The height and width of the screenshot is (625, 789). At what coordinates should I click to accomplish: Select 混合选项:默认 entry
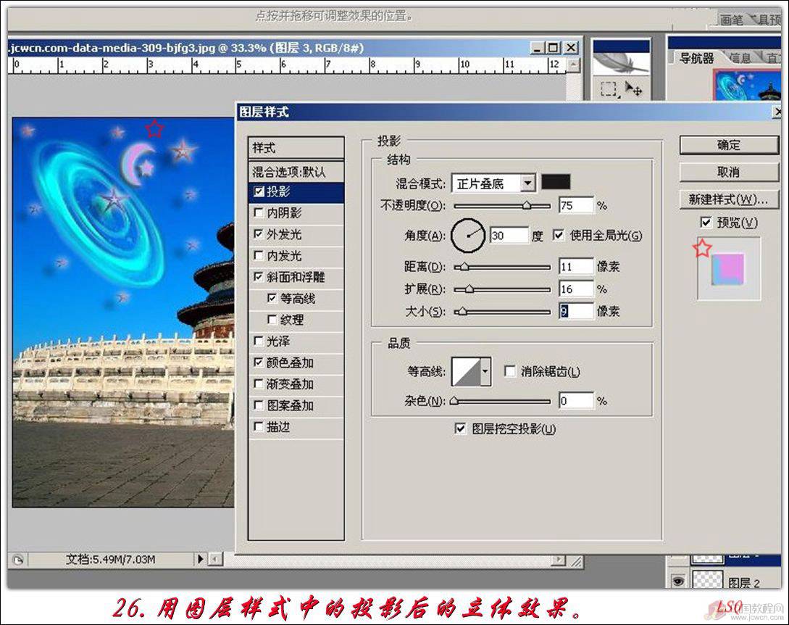(x=296, y=172)
